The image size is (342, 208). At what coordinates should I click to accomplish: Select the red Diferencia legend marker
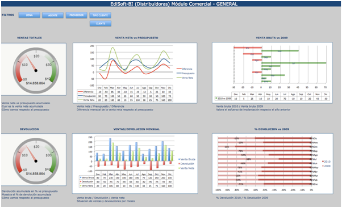coord(179,69)
